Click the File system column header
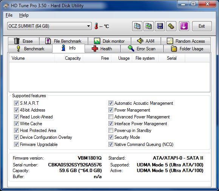 (x=145, y=58)
